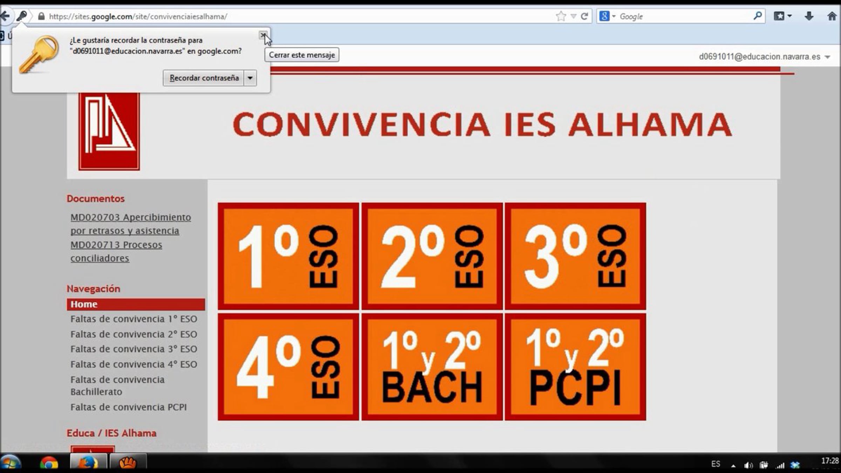Go to the browser home icon
The image size is (841, 473).
coord(832,16)
